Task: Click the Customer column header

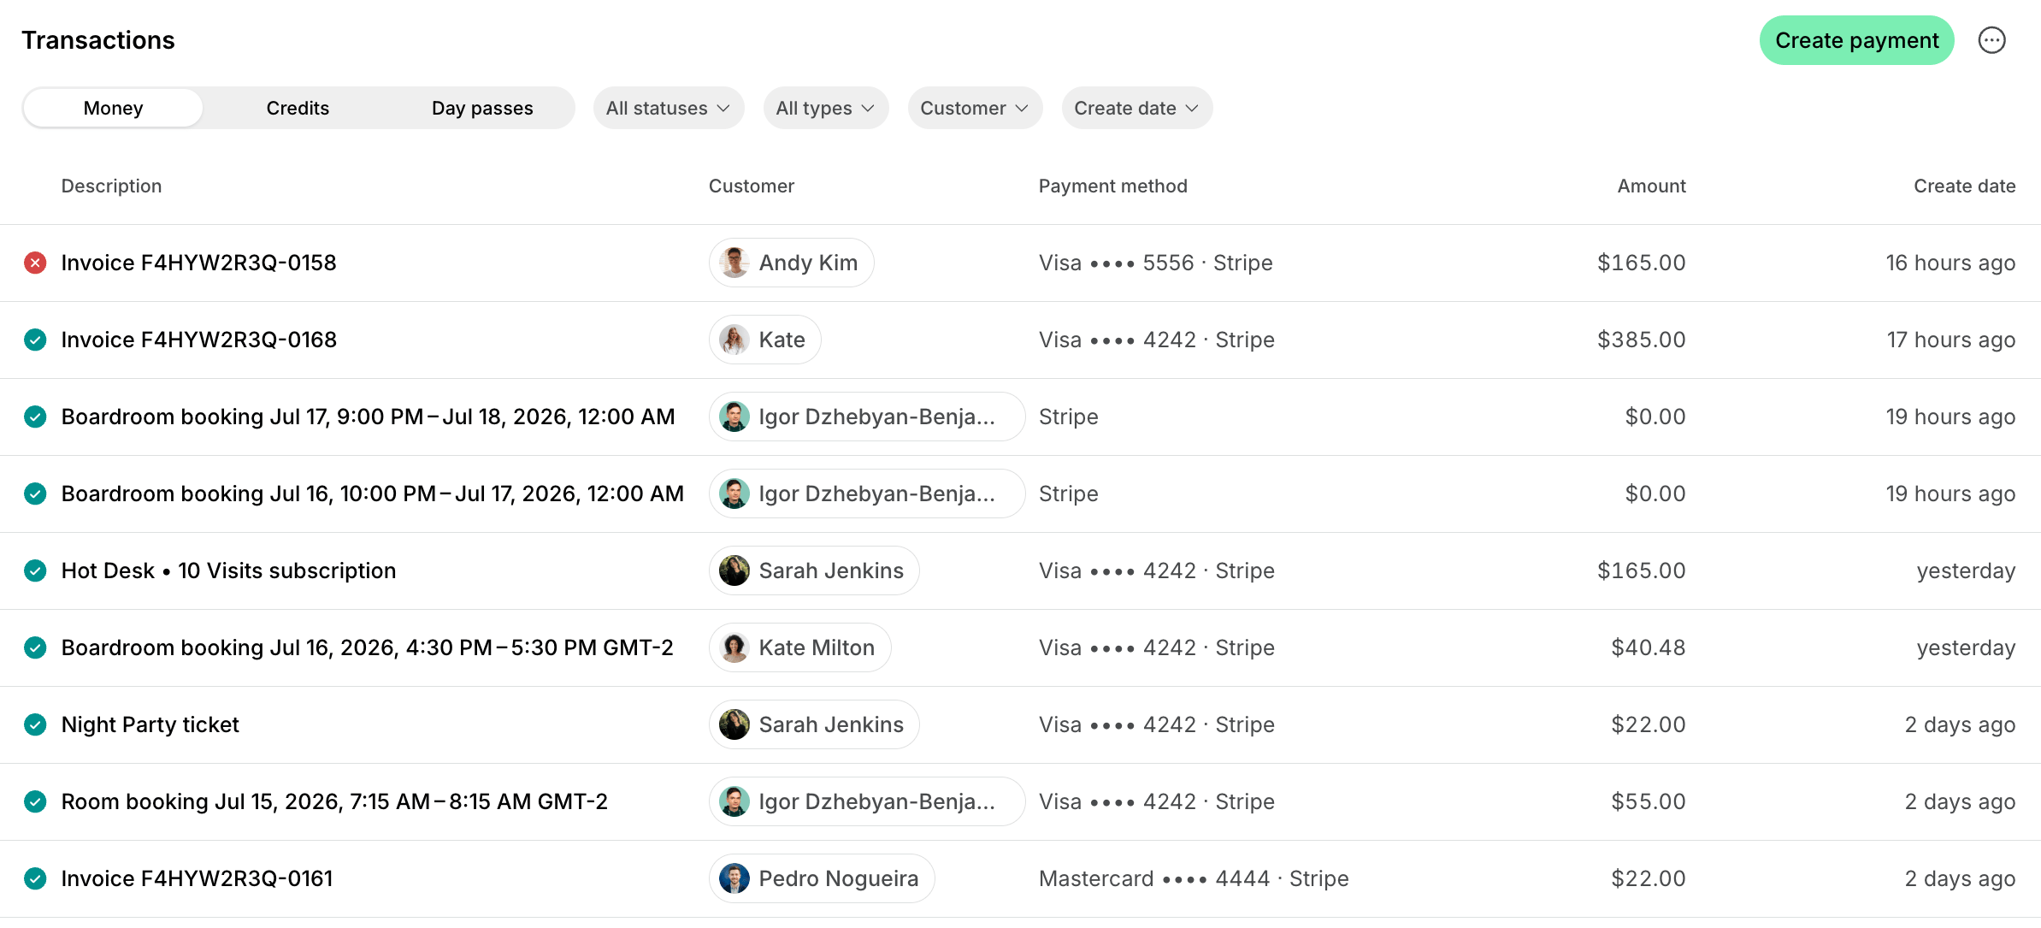Action: [x=752, y=186]
